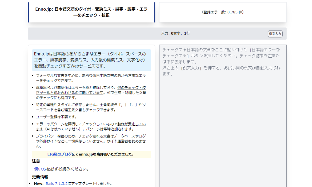Screen dimensions: 312x187
Task: Click the 登録エラー数 8,785件 counter box
Action: coord(223,12)
